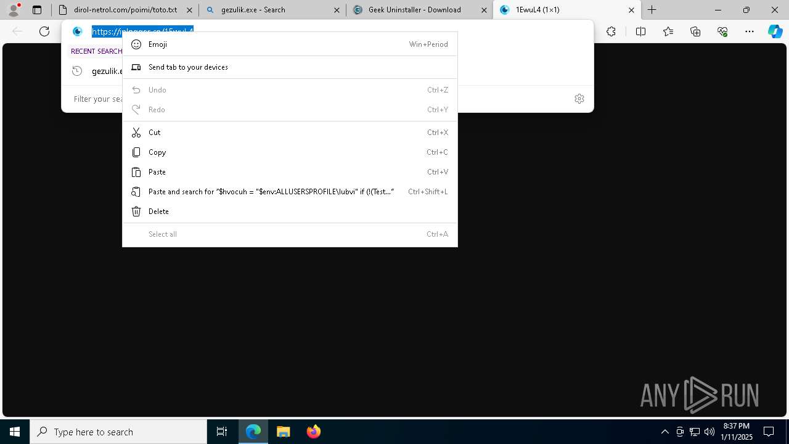Choose Paste and search for $hvocuh

[290, 192]
